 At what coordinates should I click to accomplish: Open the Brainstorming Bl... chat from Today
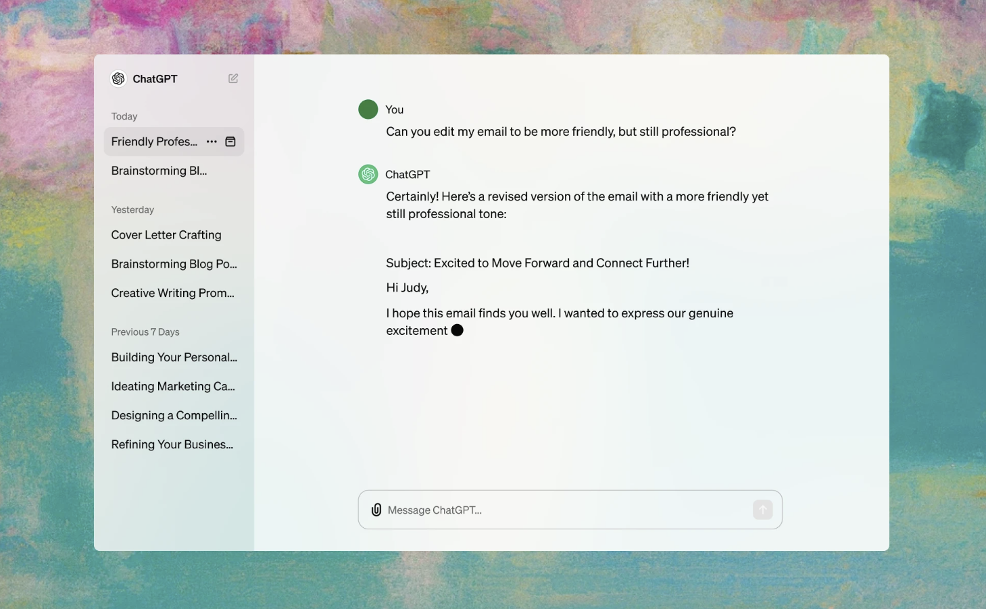coord(159,171)
